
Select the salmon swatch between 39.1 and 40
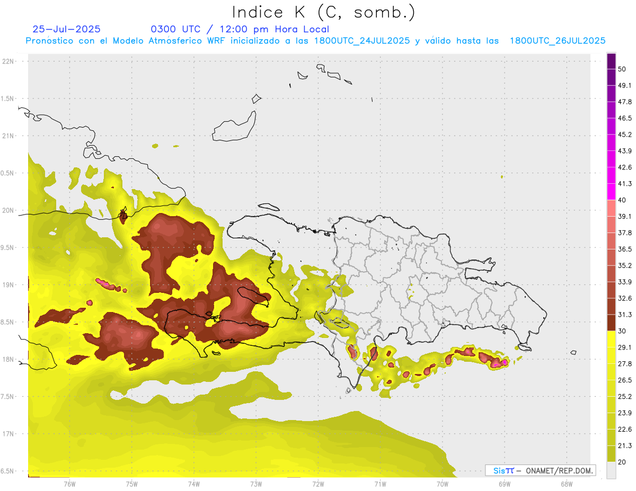(611, 208)
